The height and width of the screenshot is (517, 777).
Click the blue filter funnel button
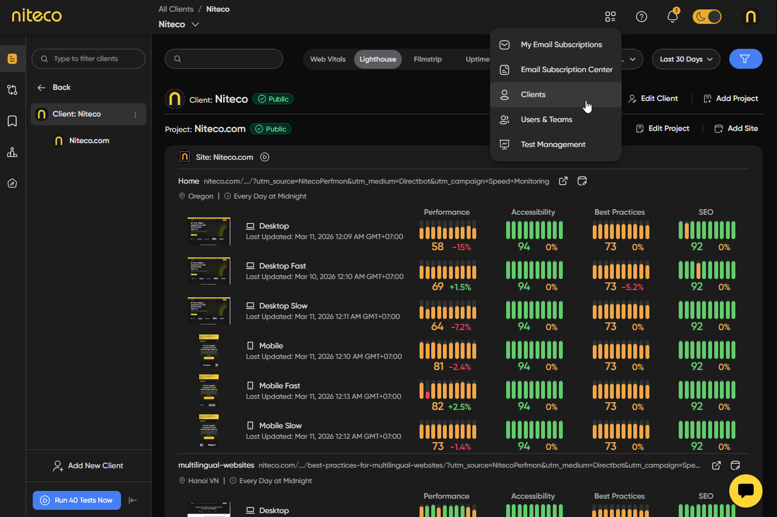pyautogui.click(x=745, y=59)
